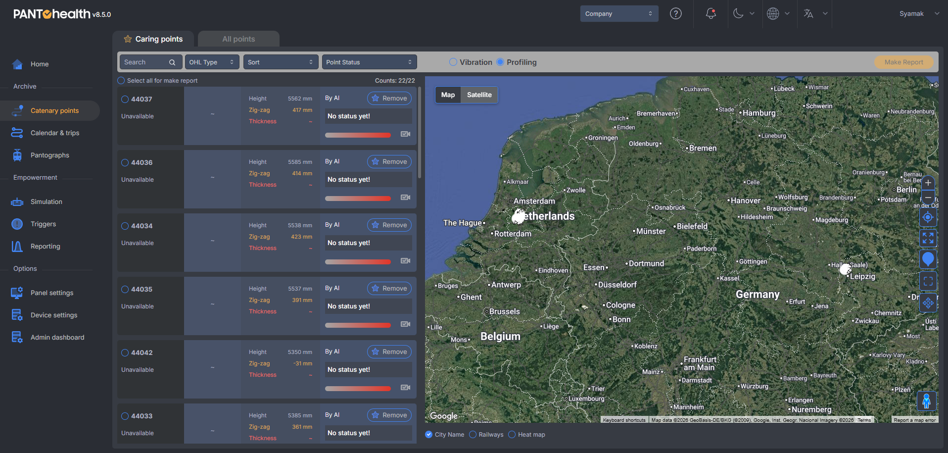Open the notifications bell icon
Screen dimensions: 948x453
tap(711, 13)
